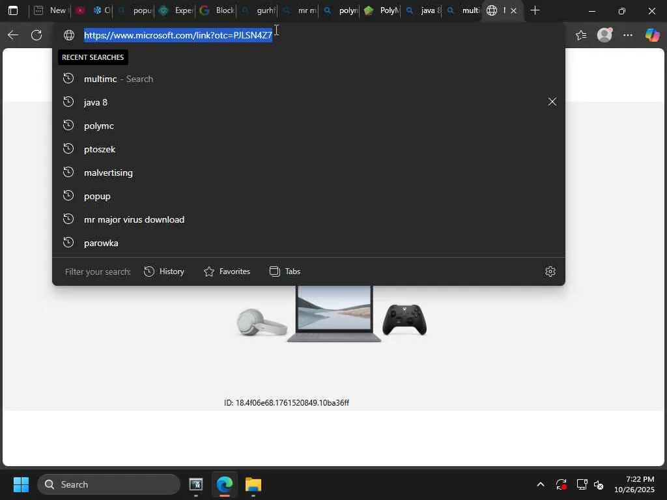
Task: Select the 'java 8' recent search
Action: coord(308,102)
